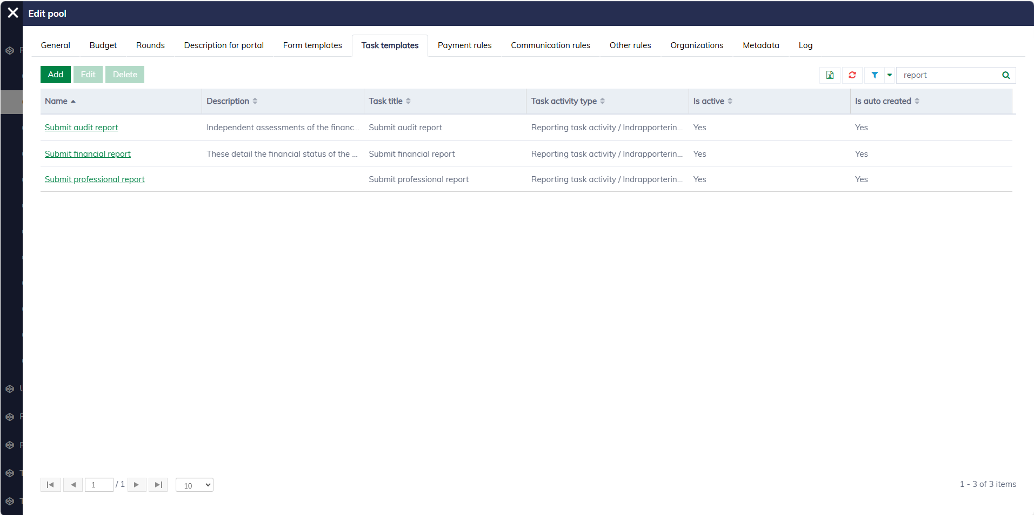Expand the filter options dropdown arrow
The width and height of the screenshot is (1034, 515).
(x=890, y=75)
